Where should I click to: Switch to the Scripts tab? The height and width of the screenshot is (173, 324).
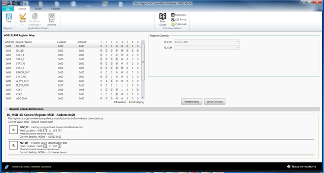[38, 9]
